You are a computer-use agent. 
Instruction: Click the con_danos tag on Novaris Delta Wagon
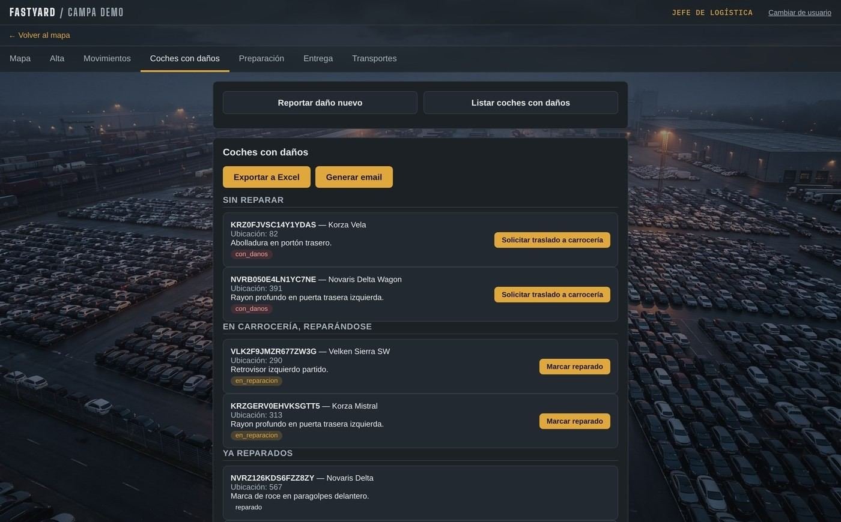pyautogui.click(x=252, y=309)
